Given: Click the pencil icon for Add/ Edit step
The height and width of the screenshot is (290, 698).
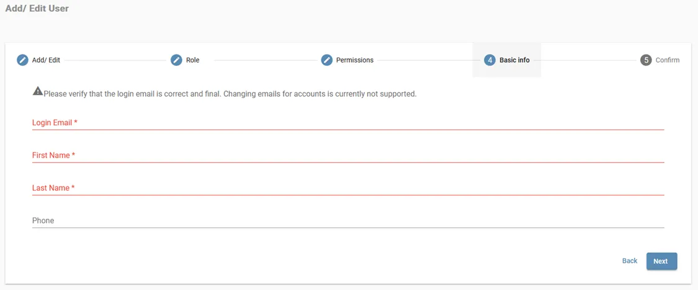Looking at the screenshot, I should (22, 60).
